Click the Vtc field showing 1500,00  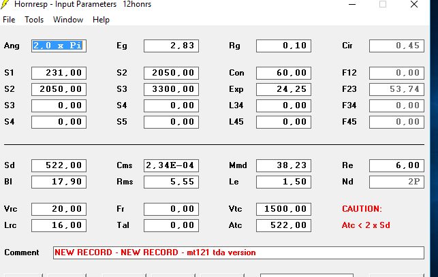283,209
